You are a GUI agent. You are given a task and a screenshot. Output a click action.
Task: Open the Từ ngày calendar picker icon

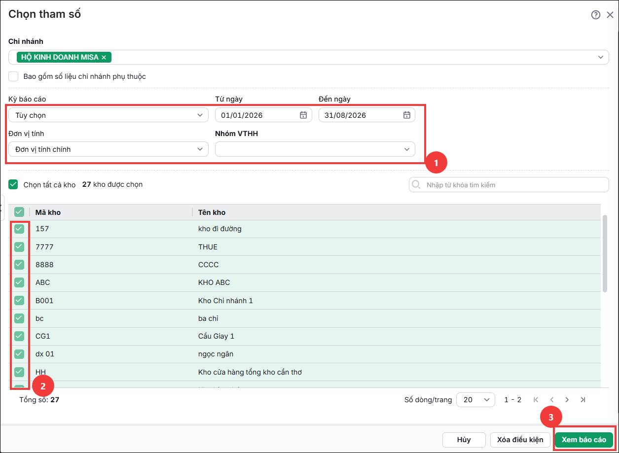[x=303, y=115]
